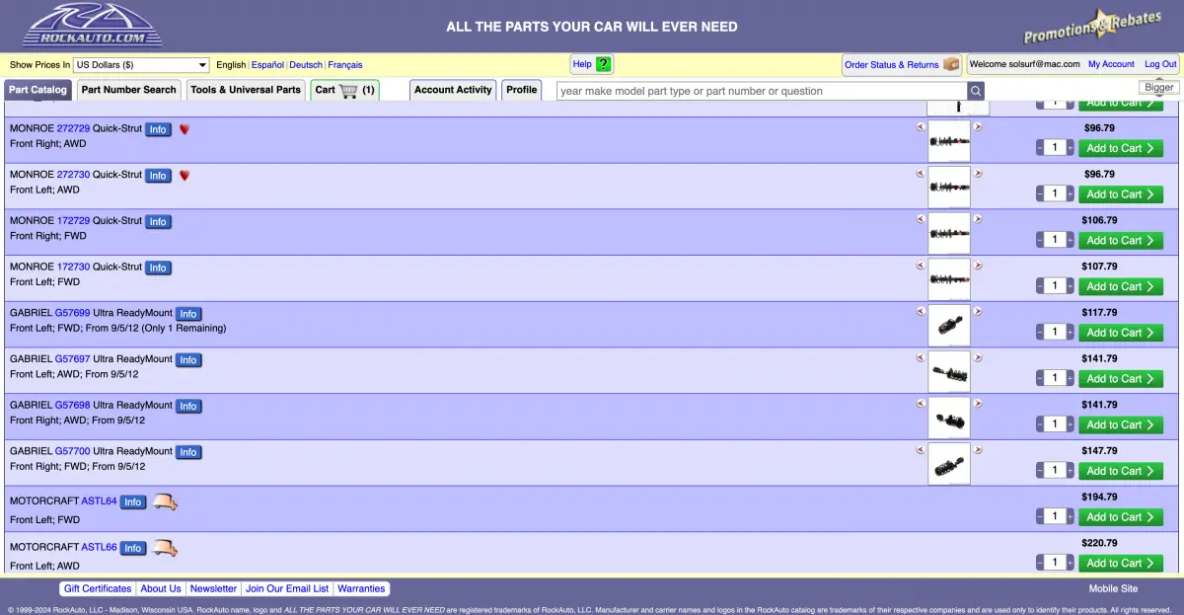
Task: Open the Tools & Universal Parts tab
Action: click(246, 90)
